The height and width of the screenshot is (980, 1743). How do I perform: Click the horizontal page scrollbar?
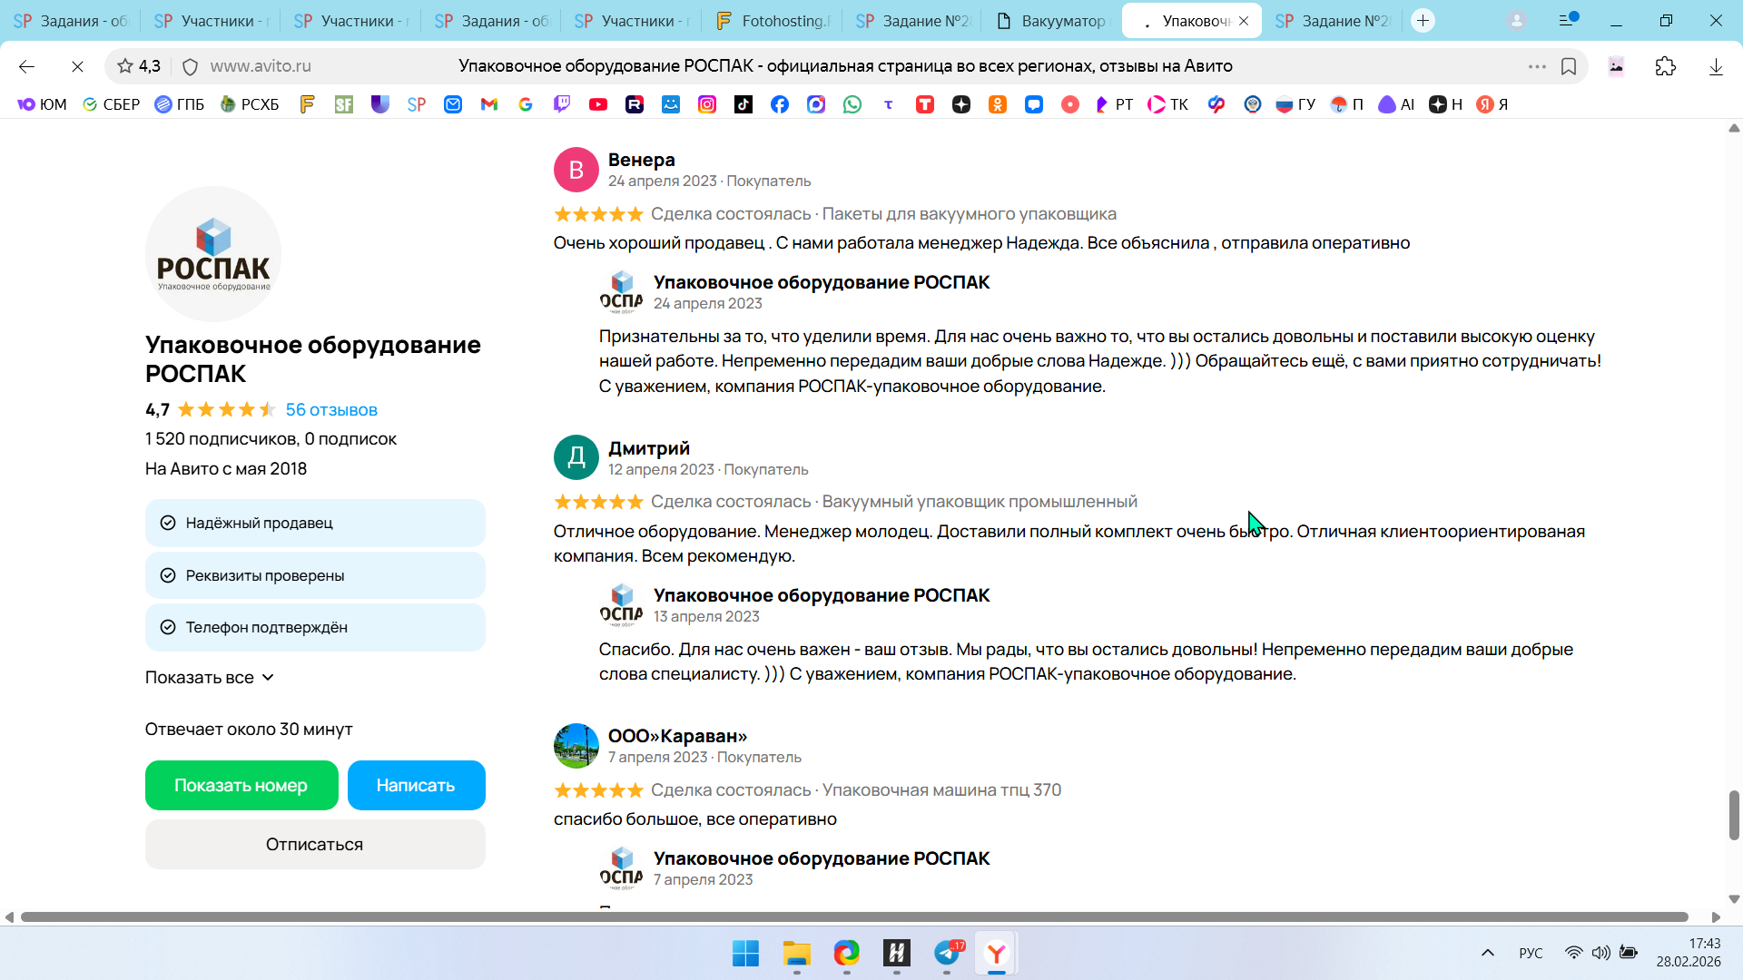pos(853,917)
